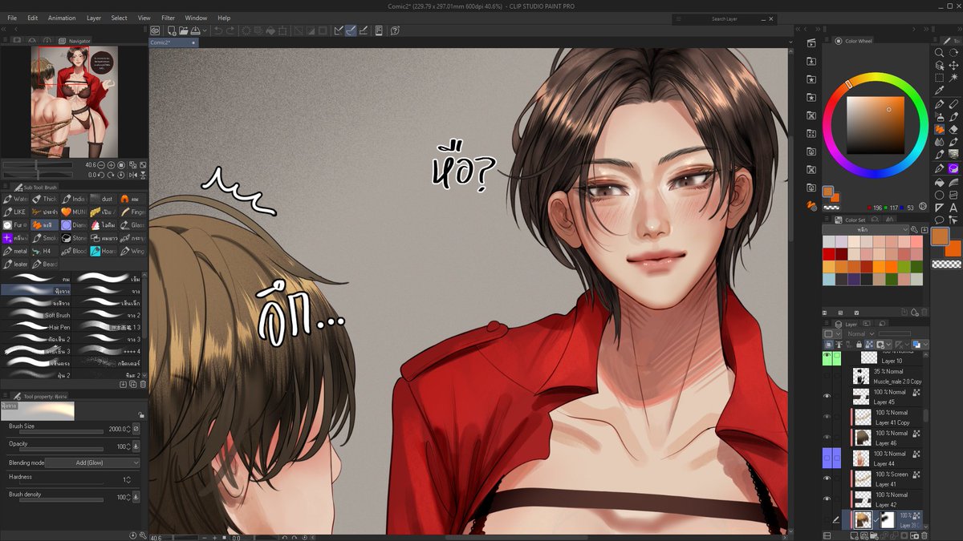Viewport: 963px width, 541px height.
Task: Click lock layer padlock icon
Action: 859,344
